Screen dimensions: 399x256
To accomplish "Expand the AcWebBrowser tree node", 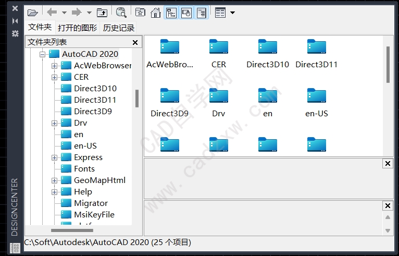I will tap(54, 66).
